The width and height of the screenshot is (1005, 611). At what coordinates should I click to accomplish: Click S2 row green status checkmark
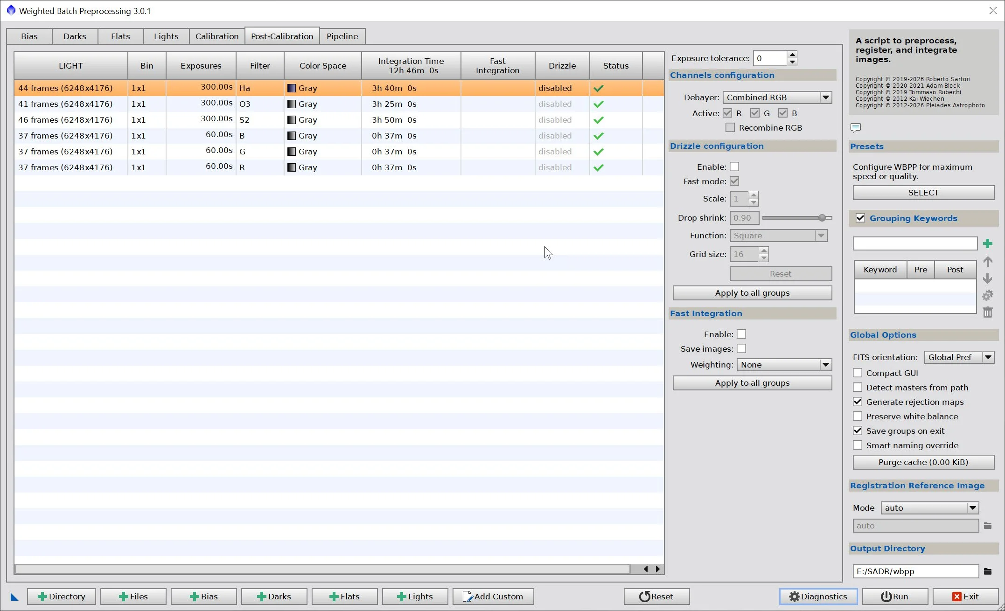point(599,120)
